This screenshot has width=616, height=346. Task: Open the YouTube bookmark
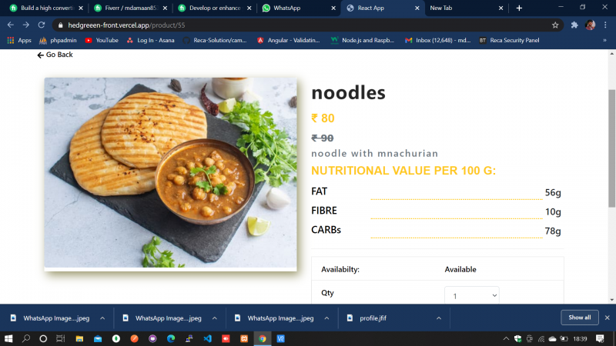click(x=102, y=41)
